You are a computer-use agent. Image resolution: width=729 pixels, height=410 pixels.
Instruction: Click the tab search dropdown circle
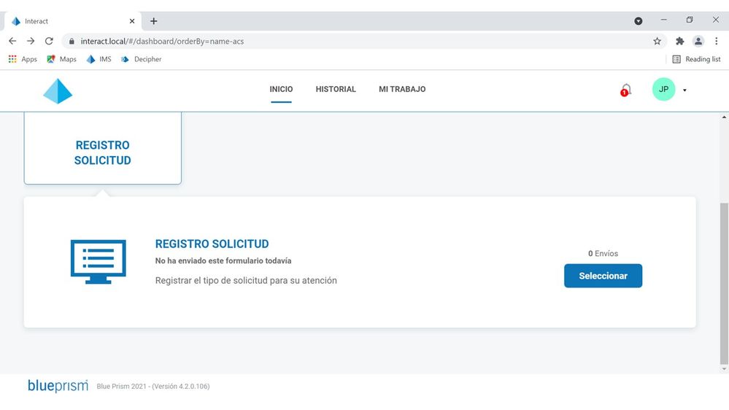(x=639, y=21)
